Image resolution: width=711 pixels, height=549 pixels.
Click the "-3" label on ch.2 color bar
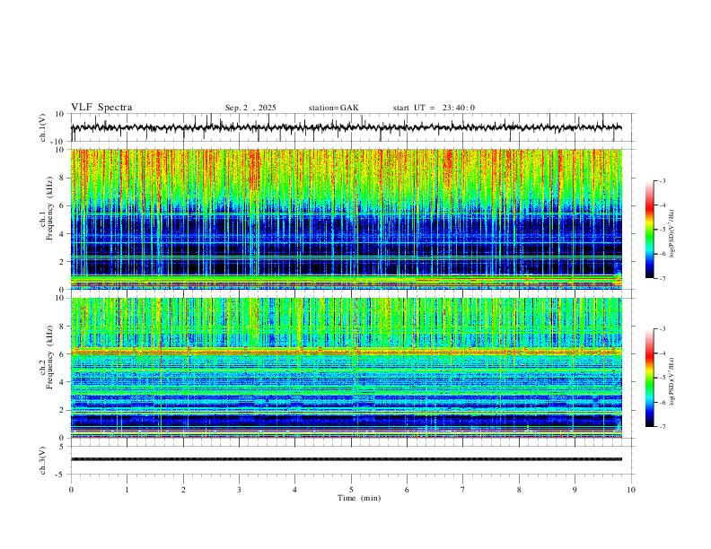point(663,329)
